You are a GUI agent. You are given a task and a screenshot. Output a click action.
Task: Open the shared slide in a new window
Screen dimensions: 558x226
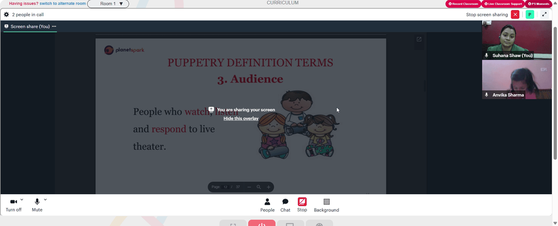tap(419, 40)
